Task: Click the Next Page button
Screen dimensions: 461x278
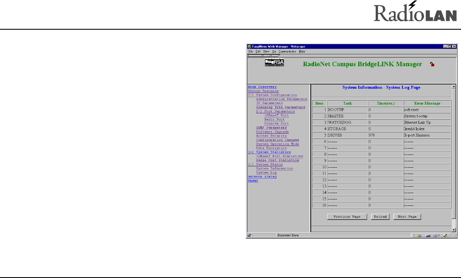Action: [407, 216]
